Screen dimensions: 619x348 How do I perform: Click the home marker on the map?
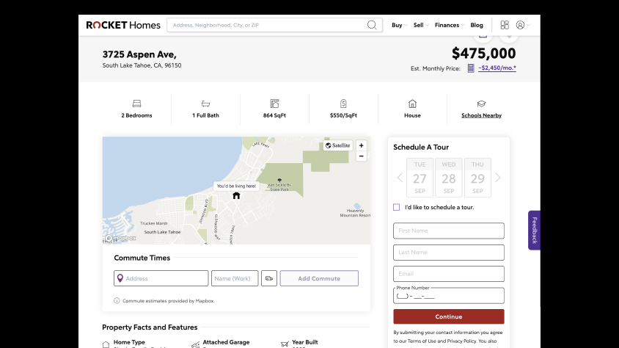click(236, 195)
